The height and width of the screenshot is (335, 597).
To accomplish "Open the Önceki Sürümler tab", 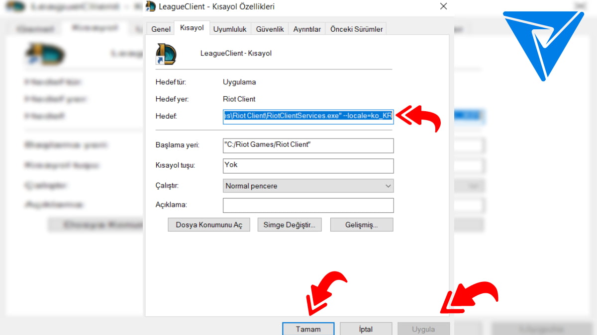I will tap(356, 29).
